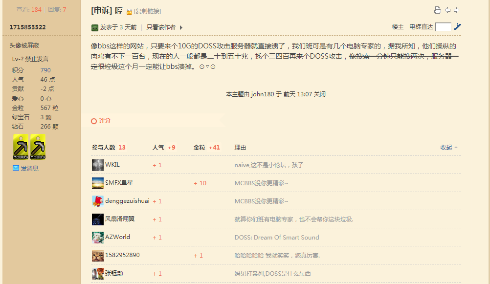The width and height of the screenshot is (490, 284).
Task: Expand the arrow next to 只看该作者
Action: pos(181,27)
